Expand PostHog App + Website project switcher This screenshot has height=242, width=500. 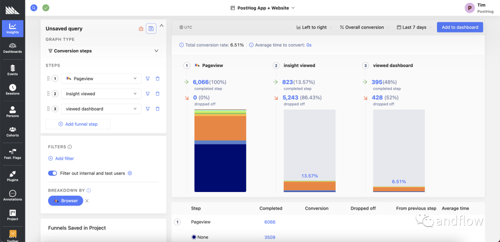[x=262, y=8]
